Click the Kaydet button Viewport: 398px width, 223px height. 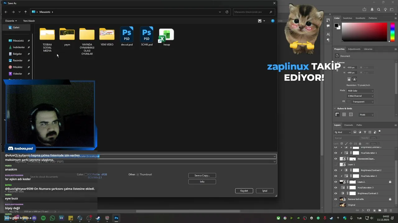coord(244,191)
